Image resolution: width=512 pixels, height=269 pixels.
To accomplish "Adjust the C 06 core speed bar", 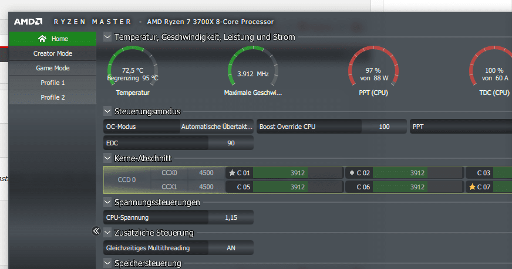I will coord(417,187).
